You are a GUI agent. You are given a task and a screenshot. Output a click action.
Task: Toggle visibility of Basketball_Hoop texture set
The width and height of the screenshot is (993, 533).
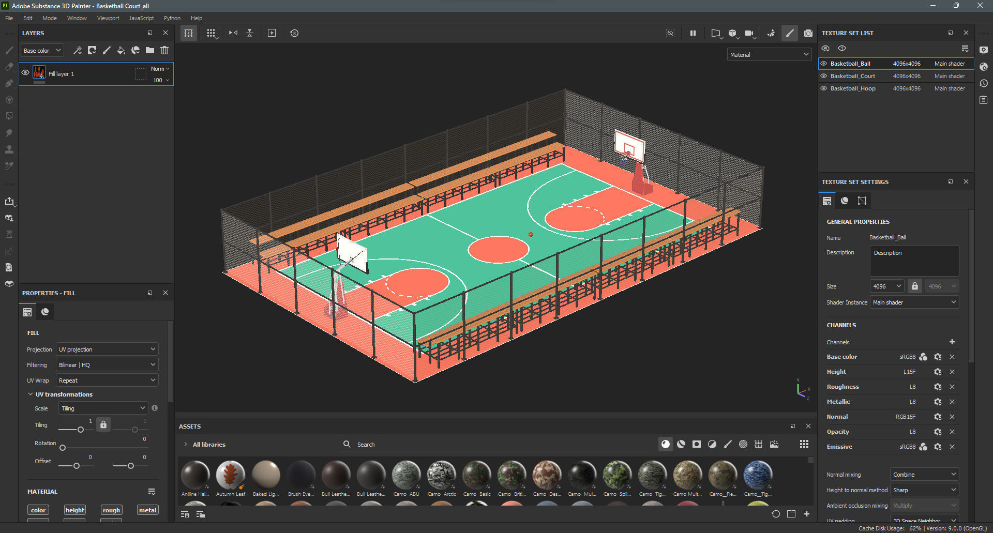tap(824, 88)
